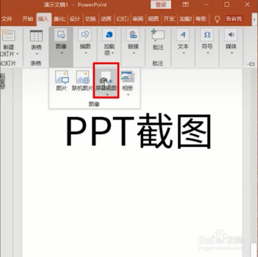This screenshot has width=258, height=257.
Task: Click the Media (媒体) speaker icon
Action: click(231, 35)
